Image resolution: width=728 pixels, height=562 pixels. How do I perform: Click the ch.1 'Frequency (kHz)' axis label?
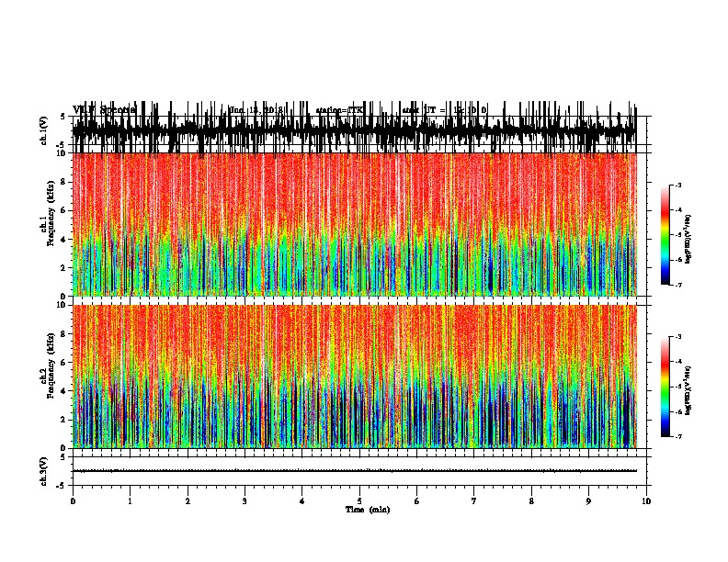[51, 213]
